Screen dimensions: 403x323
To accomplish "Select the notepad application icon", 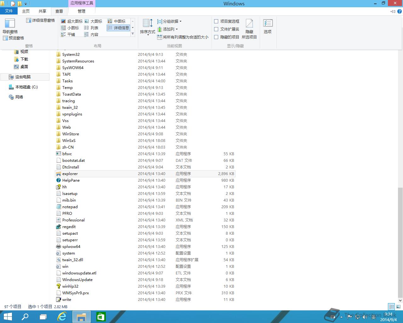I will (58, 207).
